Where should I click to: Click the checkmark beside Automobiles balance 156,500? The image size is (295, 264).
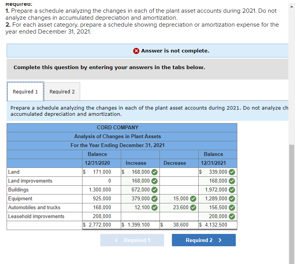tap(232, 208)
